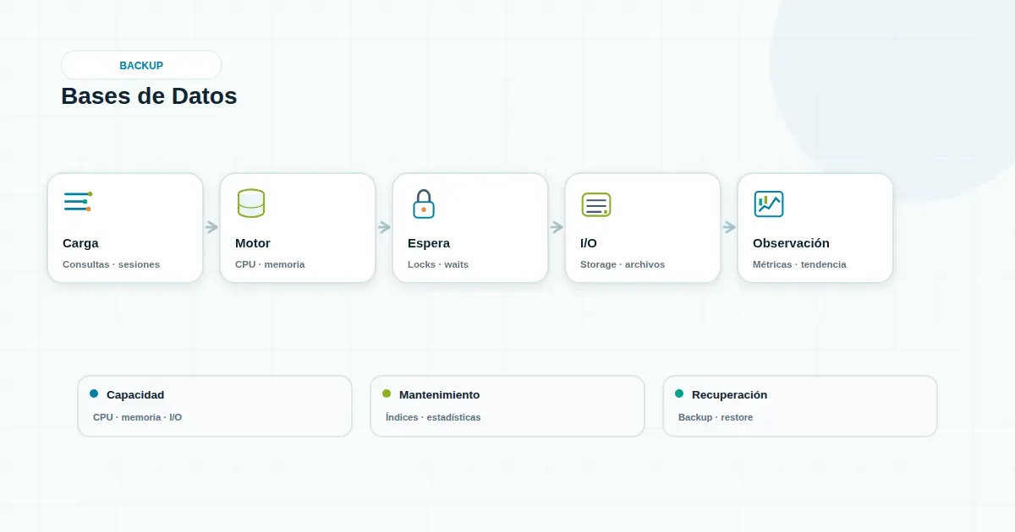This screenshot has width=1015, height=532.
Task: Click the Espera card title
Action: point(429,243)
